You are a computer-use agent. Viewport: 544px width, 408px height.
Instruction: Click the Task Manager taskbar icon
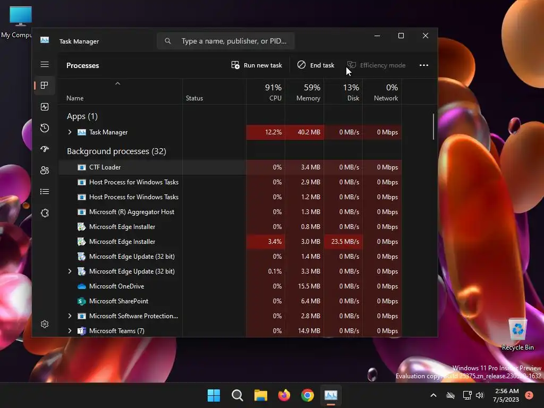(x=330, y=395)
